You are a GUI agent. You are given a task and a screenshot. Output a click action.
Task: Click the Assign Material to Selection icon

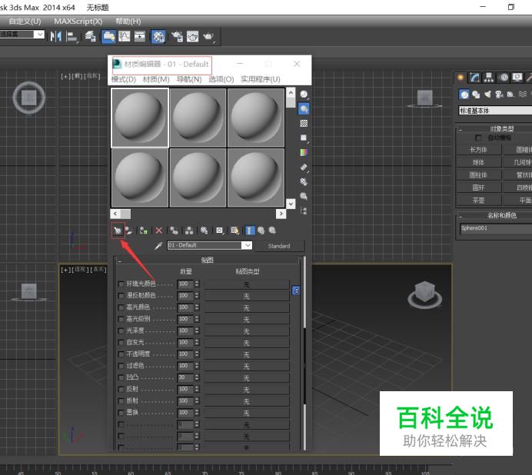143,230
